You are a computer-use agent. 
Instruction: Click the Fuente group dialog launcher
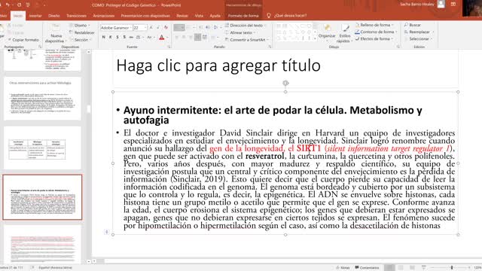tap(169, 47)
